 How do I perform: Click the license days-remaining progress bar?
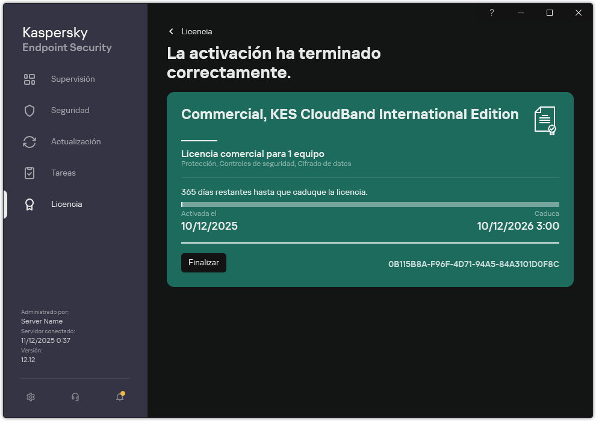370,204
